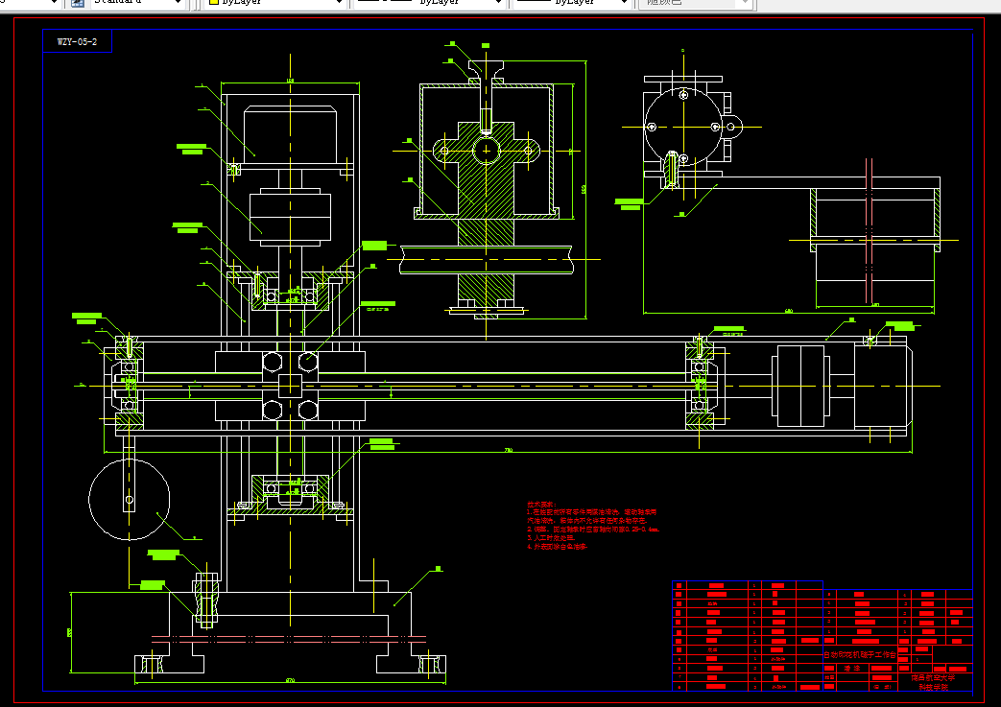Select the red 技术要求 heading text

(542, 505)
